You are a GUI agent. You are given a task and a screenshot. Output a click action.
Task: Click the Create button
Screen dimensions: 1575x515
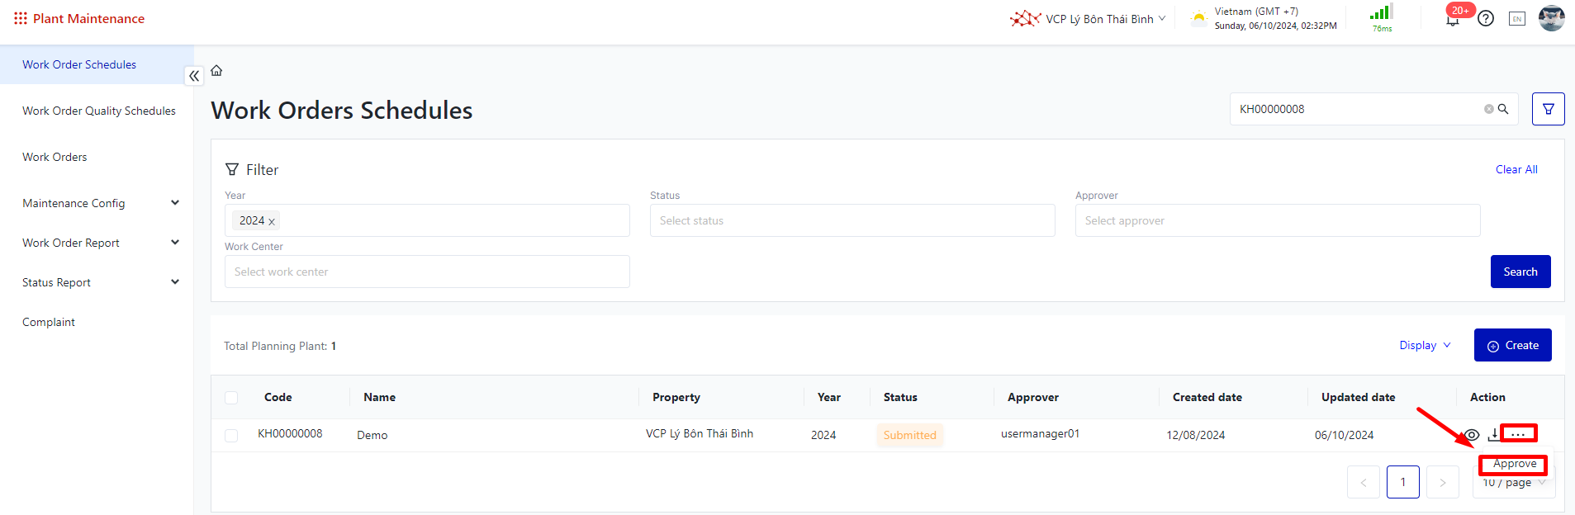click(x=1512, y=345)
